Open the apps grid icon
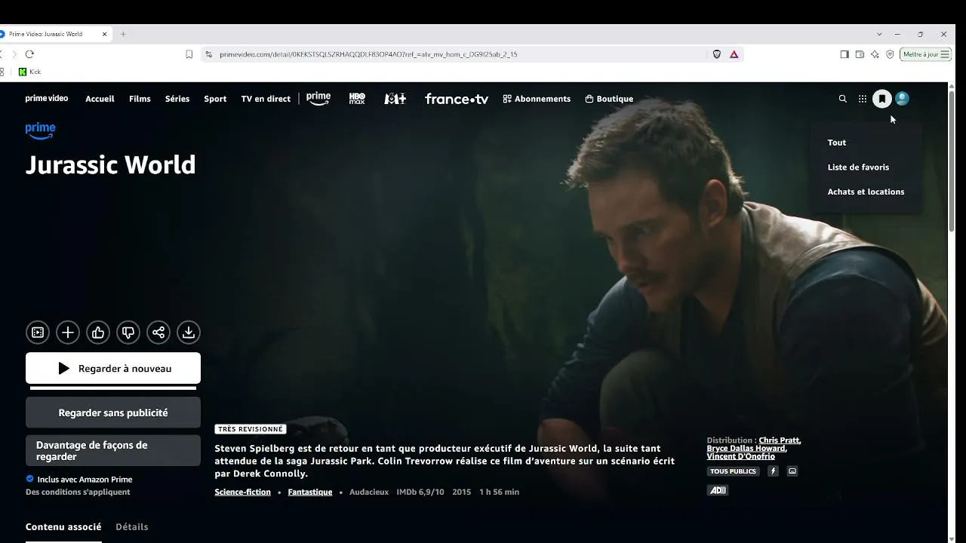The width and height of the screenshot is (966, 543). coord(863,99)
